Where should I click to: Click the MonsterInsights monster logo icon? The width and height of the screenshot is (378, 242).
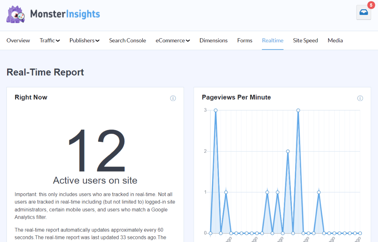point(16,14)
